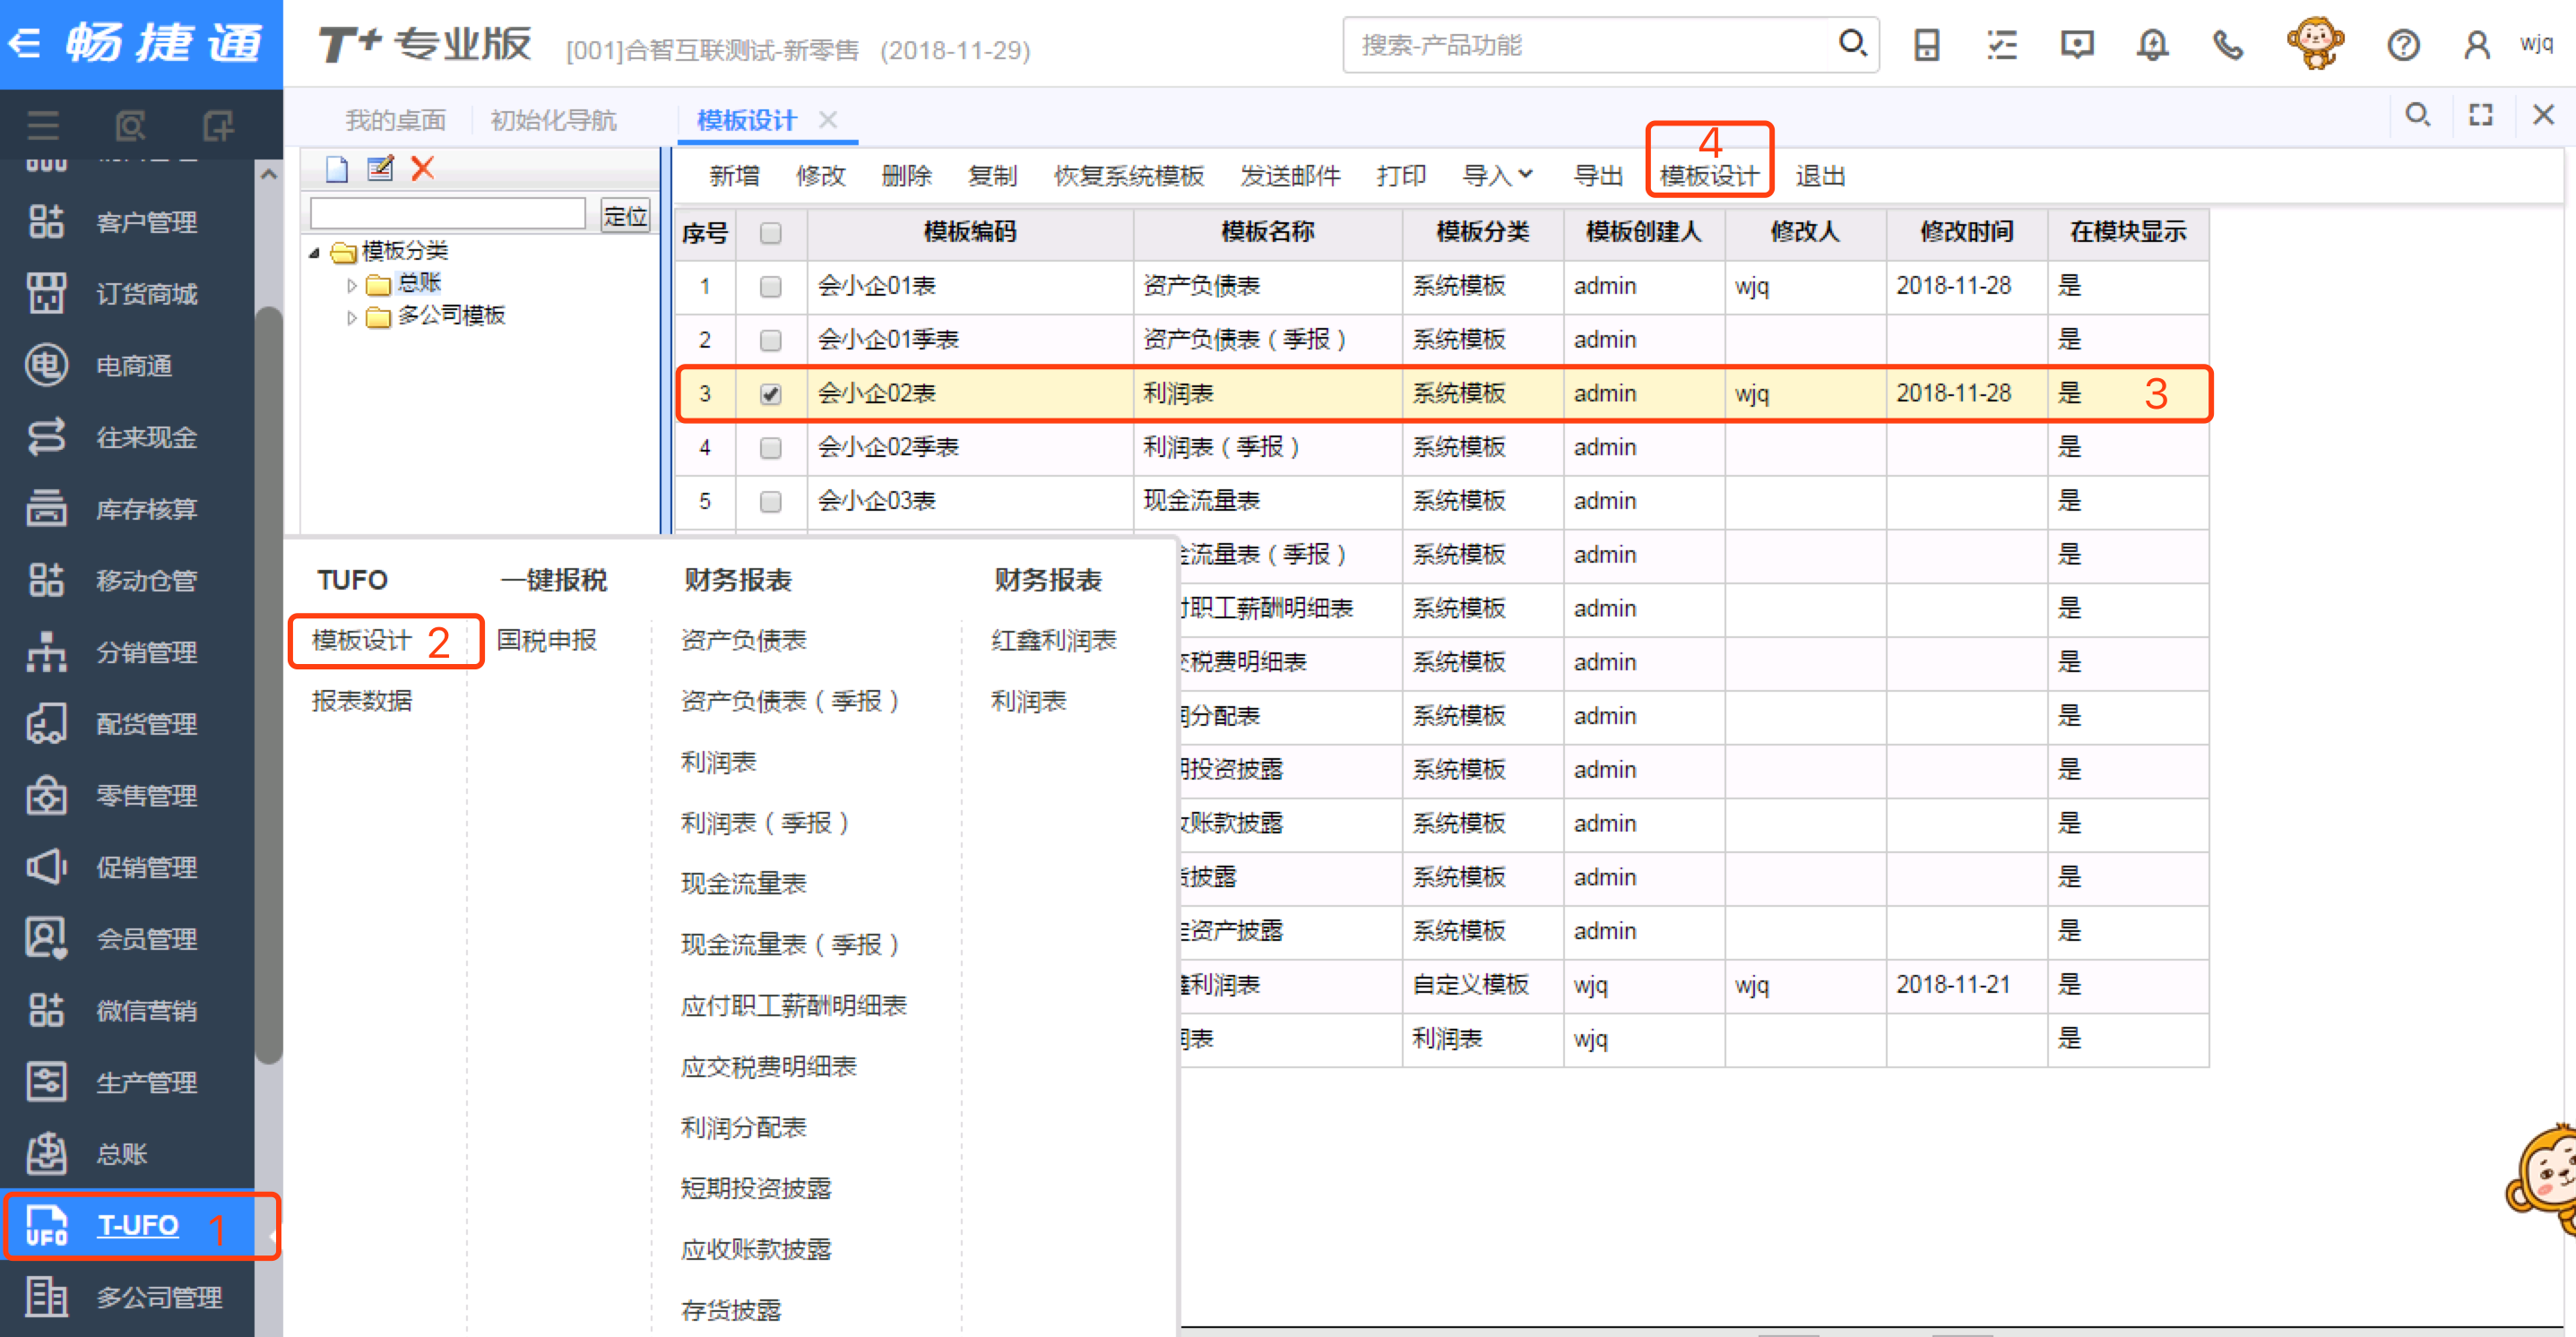Viewport: 2576px width, 1337px height.
Task: Open the message screen icon in header
Action: [x=2077, y=45]
